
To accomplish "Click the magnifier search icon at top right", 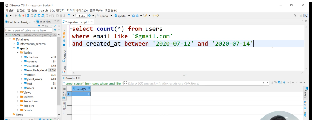I will click(x=295, y=16).
